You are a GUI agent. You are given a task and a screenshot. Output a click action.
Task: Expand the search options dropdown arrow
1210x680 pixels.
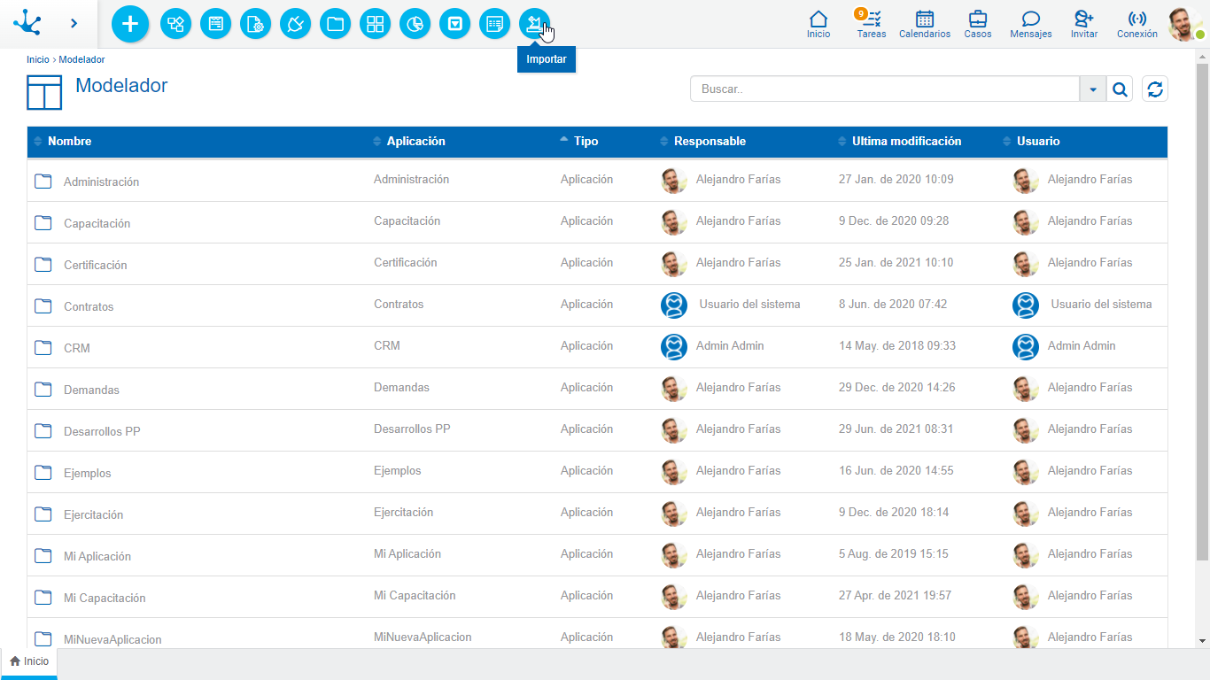[x=1093, y=89]
